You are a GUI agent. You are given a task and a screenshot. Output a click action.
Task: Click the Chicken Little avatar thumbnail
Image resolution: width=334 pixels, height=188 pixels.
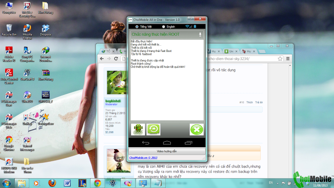point(119,161)
